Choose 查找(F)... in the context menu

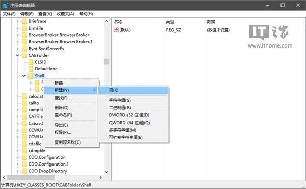70,98
